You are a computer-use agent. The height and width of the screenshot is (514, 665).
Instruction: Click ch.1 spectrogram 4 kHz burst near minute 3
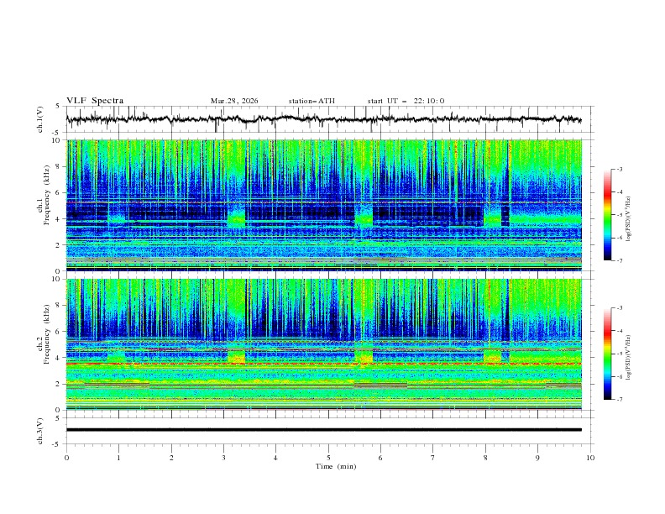[x=236, y=218]
